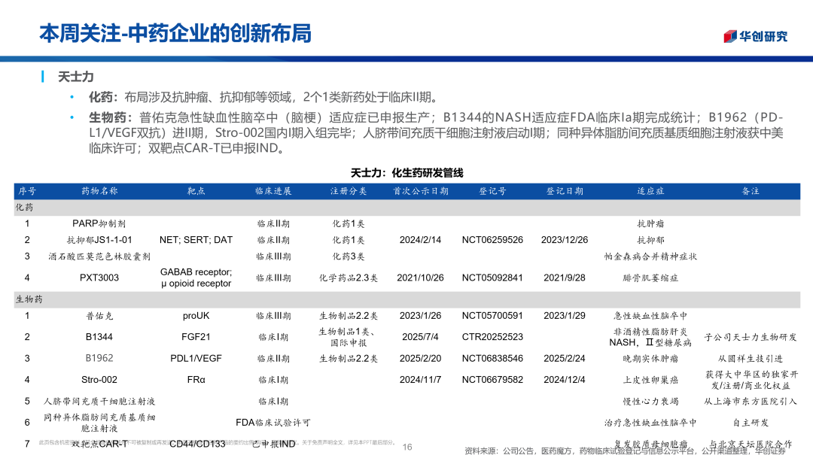Select the FDA临床试验许可 cell

[273, 423]
